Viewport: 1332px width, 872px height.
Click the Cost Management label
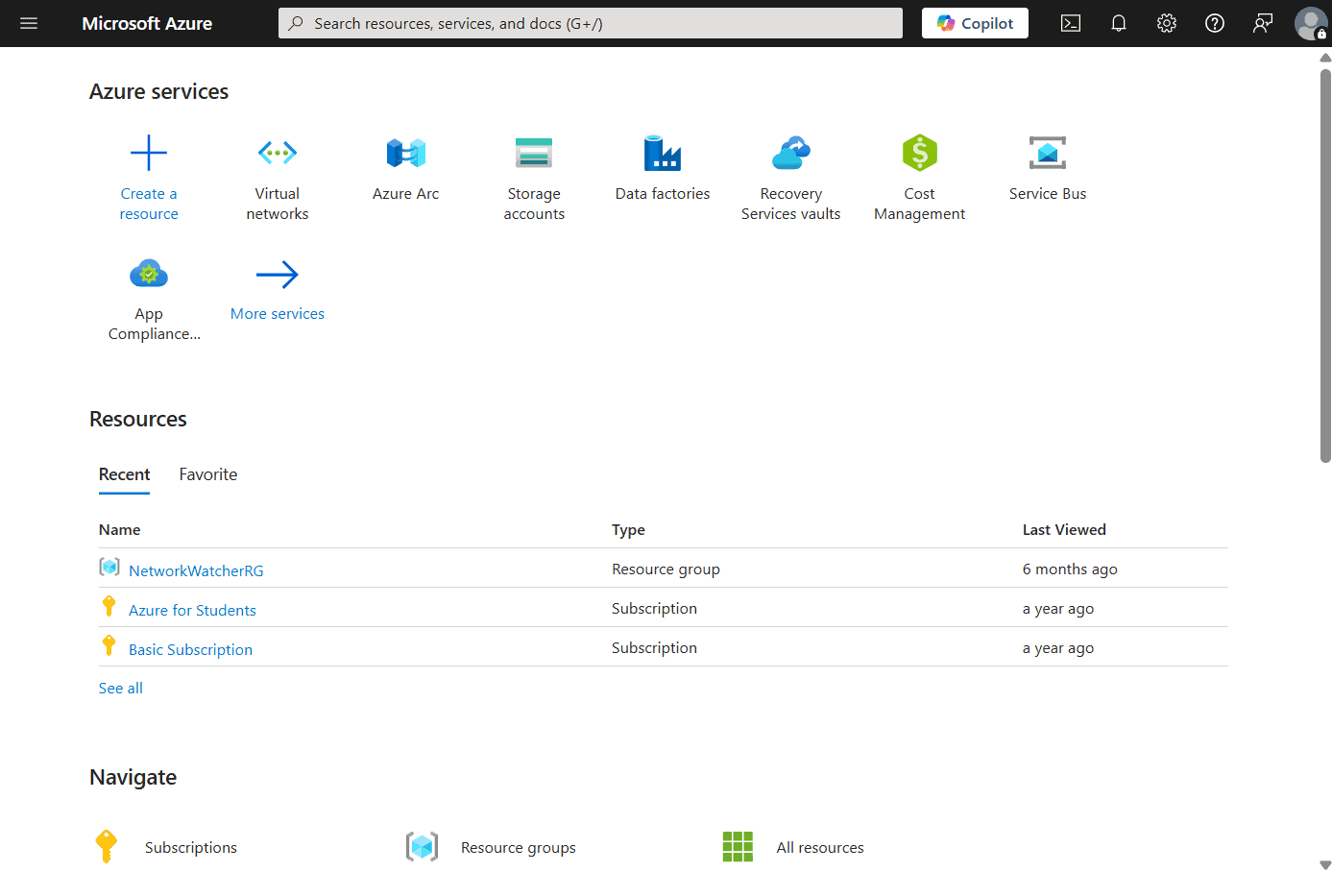tap(920, 204)
